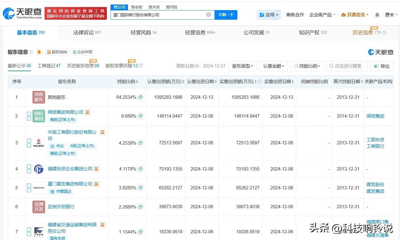Click the orange alert bell beside 股东信息
The image size is (400, 240).
pos(39,52)
